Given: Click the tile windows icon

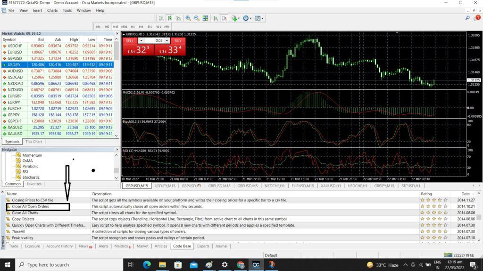Looking at the screenshot, I should [x=205, y=18].
